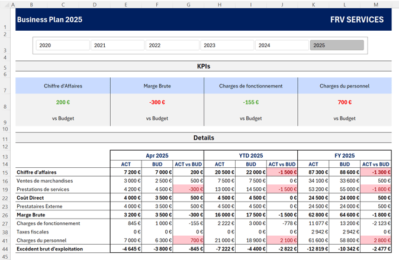Viewport: 399px width, 260px height.
Task: Filter the dashboard to 2023
Action: pos(227,45)
